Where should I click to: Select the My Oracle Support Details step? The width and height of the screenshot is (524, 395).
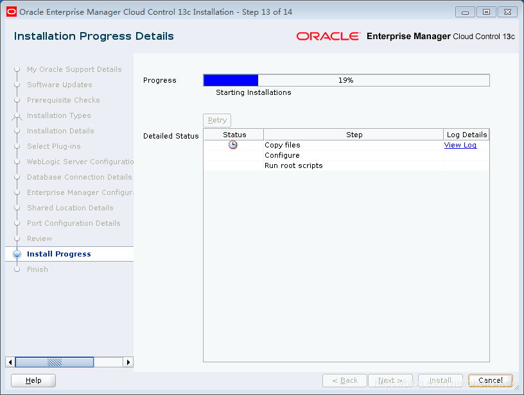pyautogui.click(x=74, y=69)
